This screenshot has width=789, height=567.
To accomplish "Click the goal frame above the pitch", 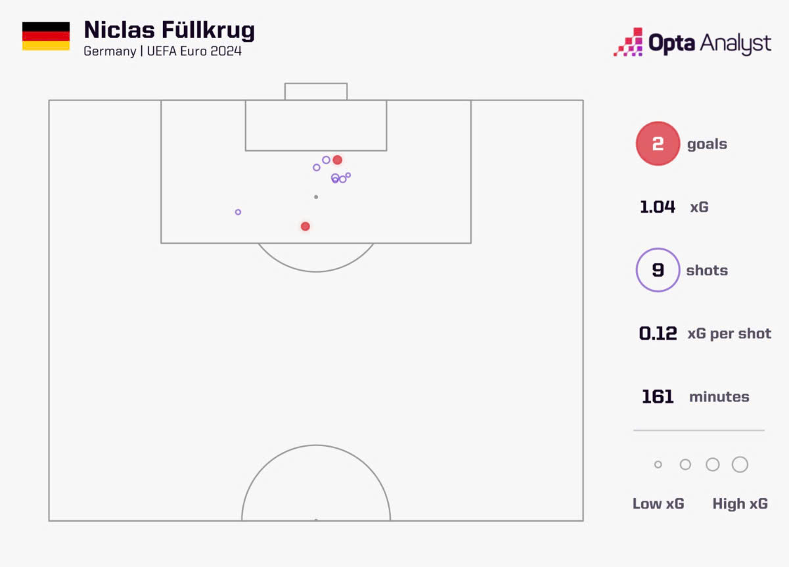I will click(316, 91).
